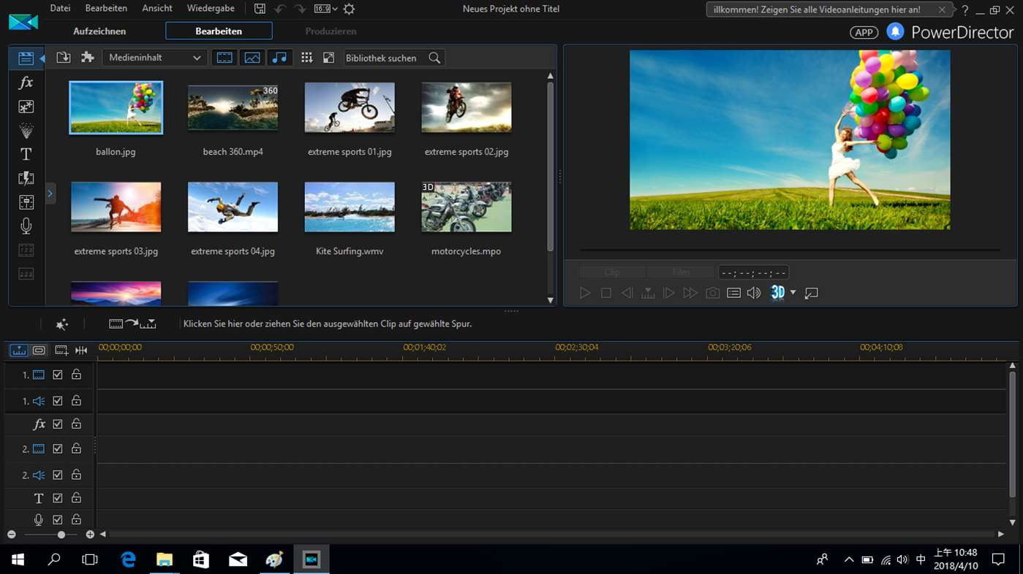Click the next frame button
This screenshot has height=574, width=1023.
coord(668,293)
